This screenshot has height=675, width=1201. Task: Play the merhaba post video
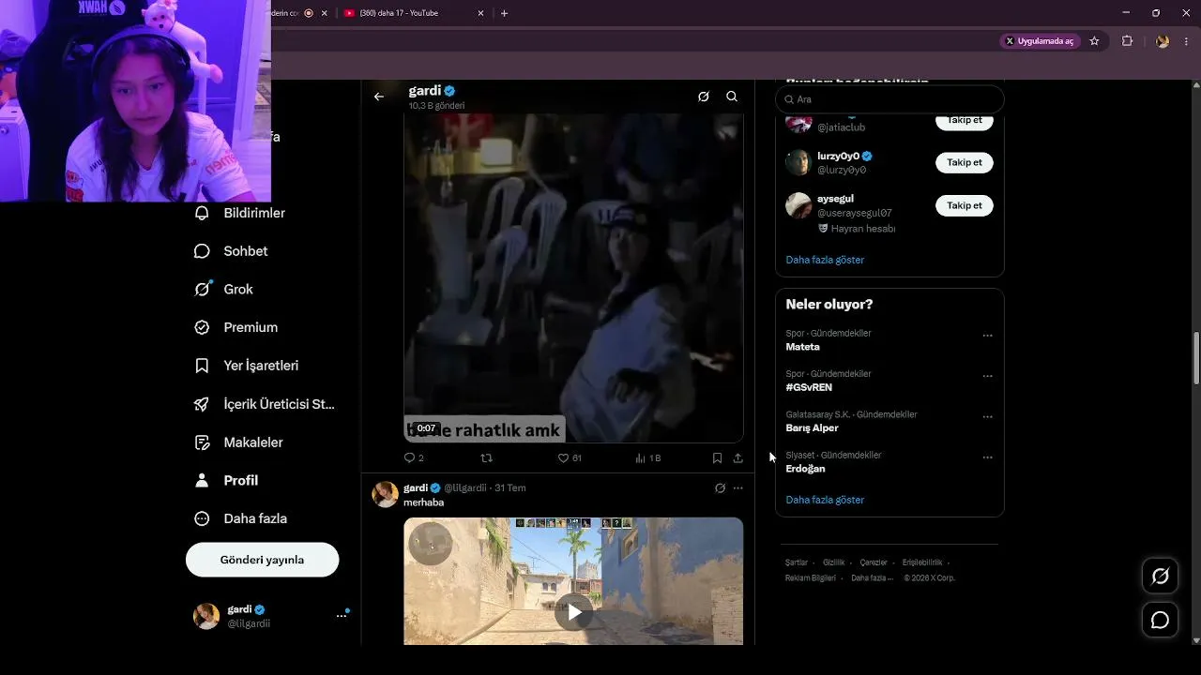point(573,613)
